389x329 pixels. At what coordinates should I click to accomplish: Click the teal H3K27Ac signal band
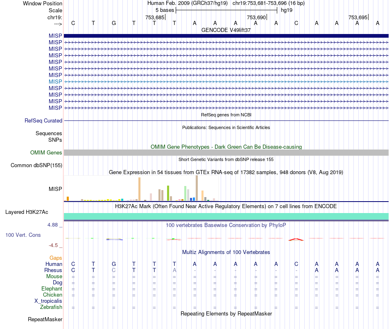226,216
